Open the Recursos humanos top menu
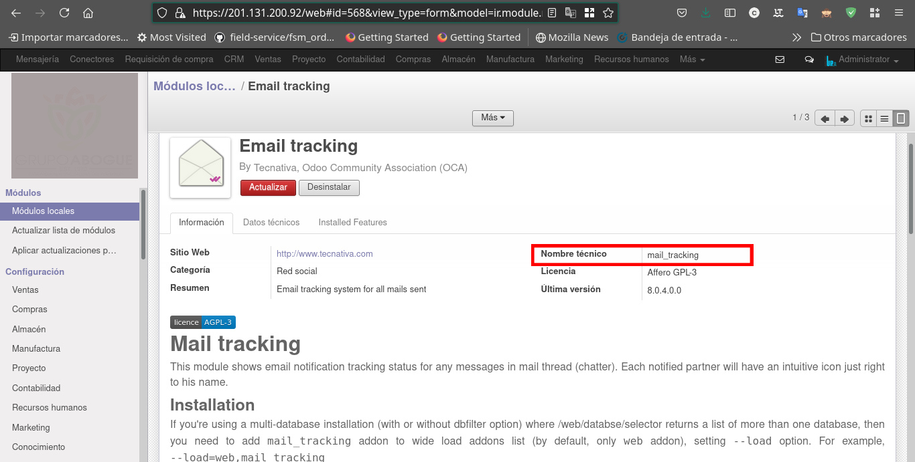Viewport: 915px width, 462px height. point(632,60)
